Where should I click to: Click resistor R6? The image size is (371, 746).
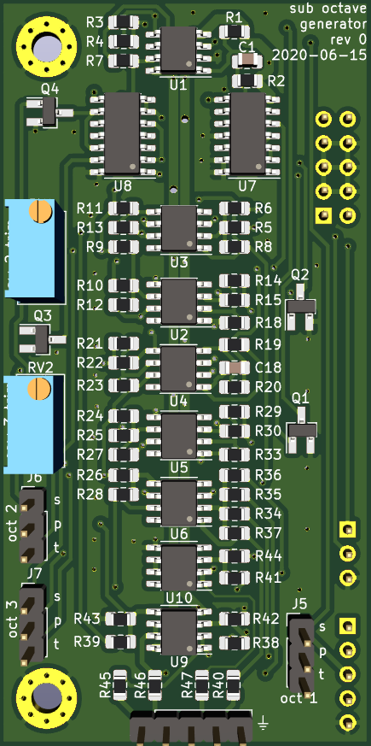point(235,208)
